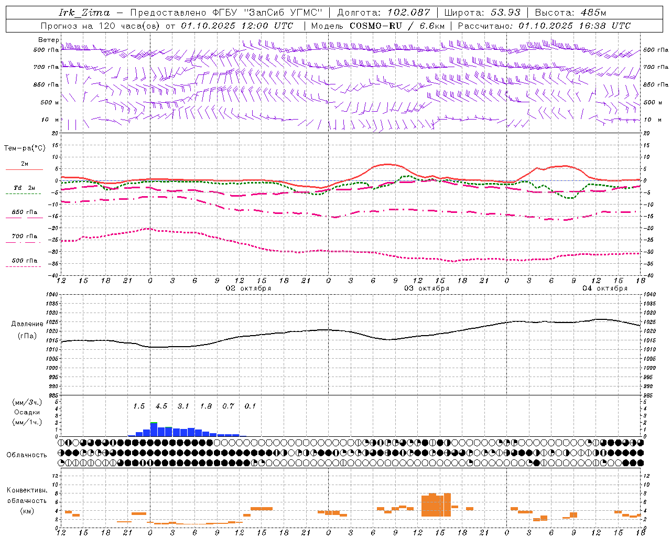671x537 pixels.
Task: Click the 3.1 three-hour precipitation value
Action: point(183,406)
